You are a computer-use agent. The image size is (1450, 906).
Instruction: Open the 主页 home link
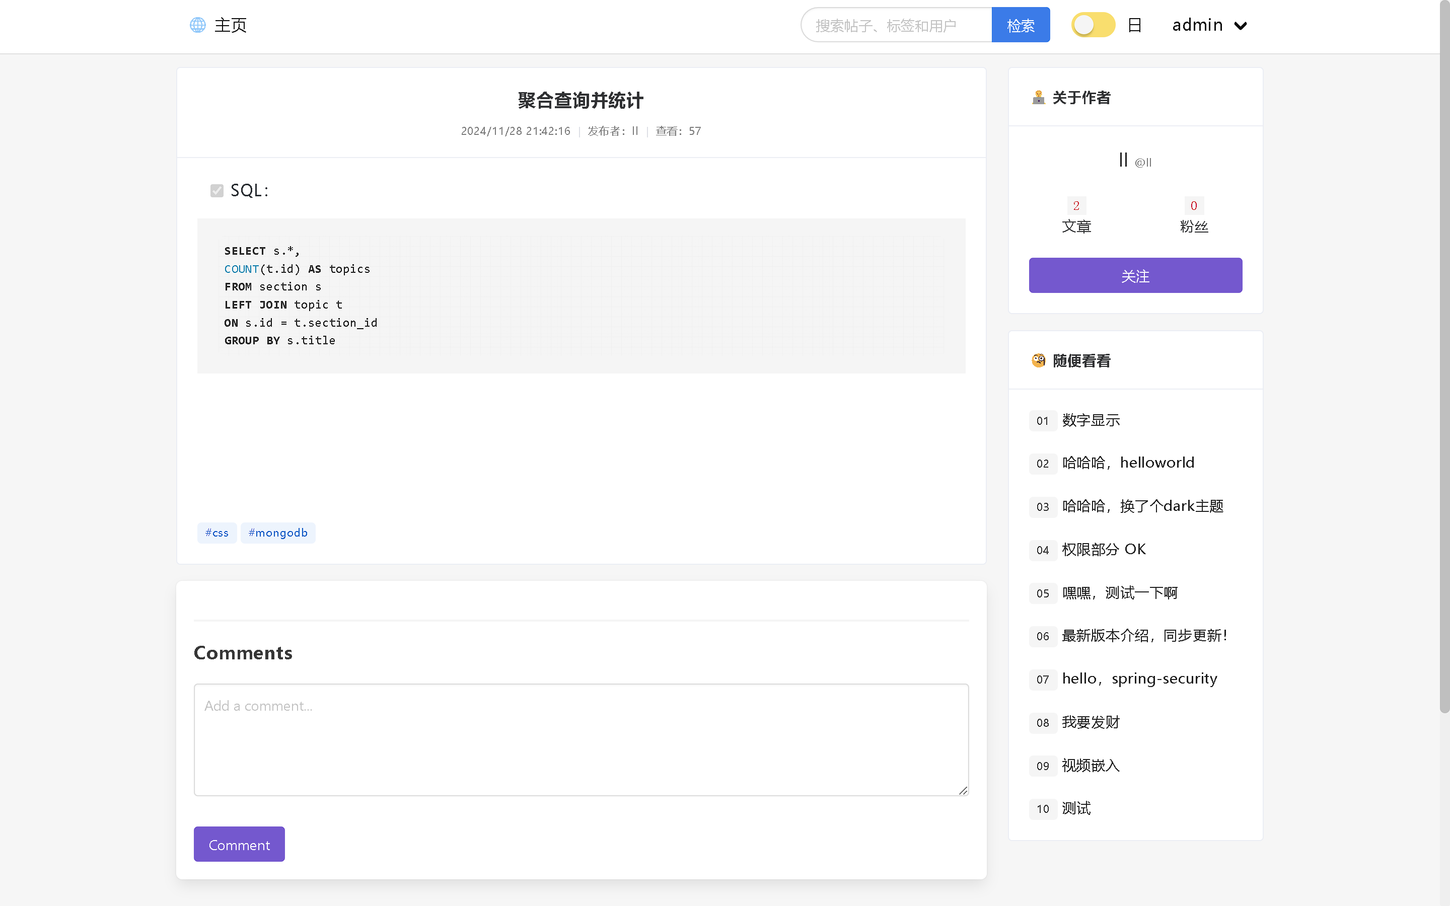pyautogui.click(x=231, y=25)
